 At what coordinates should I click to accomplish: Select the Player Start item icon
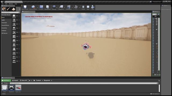pos(14,32)
